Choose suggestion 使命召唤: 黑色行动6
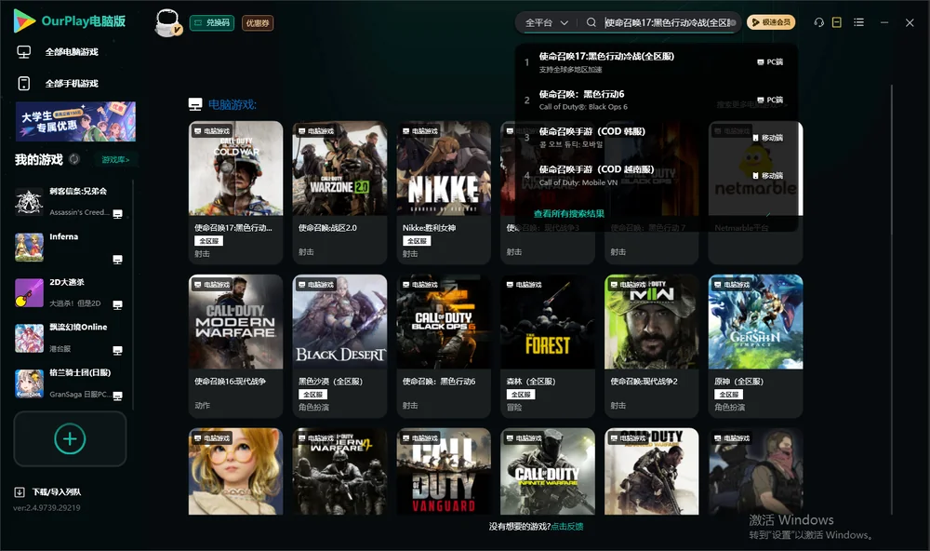The width and height of the screenshot is (930, 551). coord(656,100)
